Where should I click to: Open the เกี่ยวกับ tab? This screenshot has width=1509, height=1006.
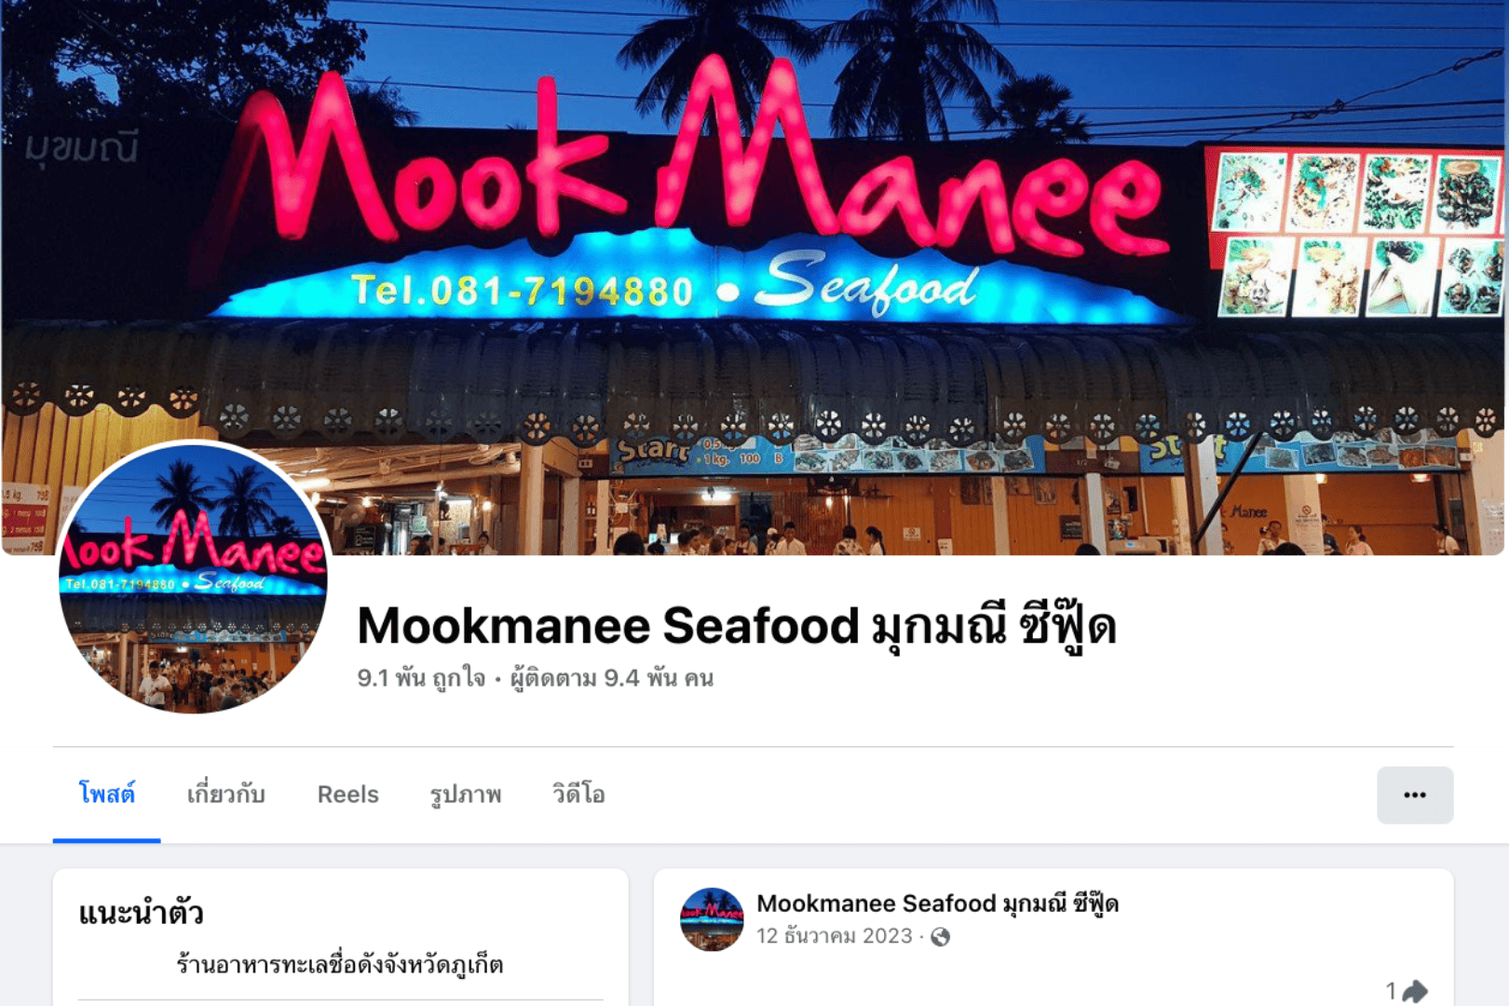(226, 795)
